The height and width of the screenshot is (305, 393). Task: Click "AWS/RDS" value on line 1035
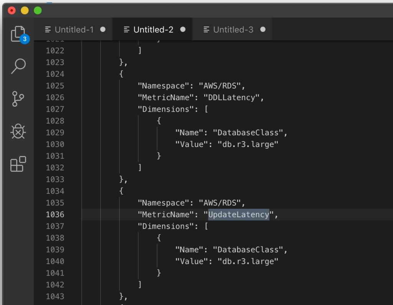coord(220,203)
